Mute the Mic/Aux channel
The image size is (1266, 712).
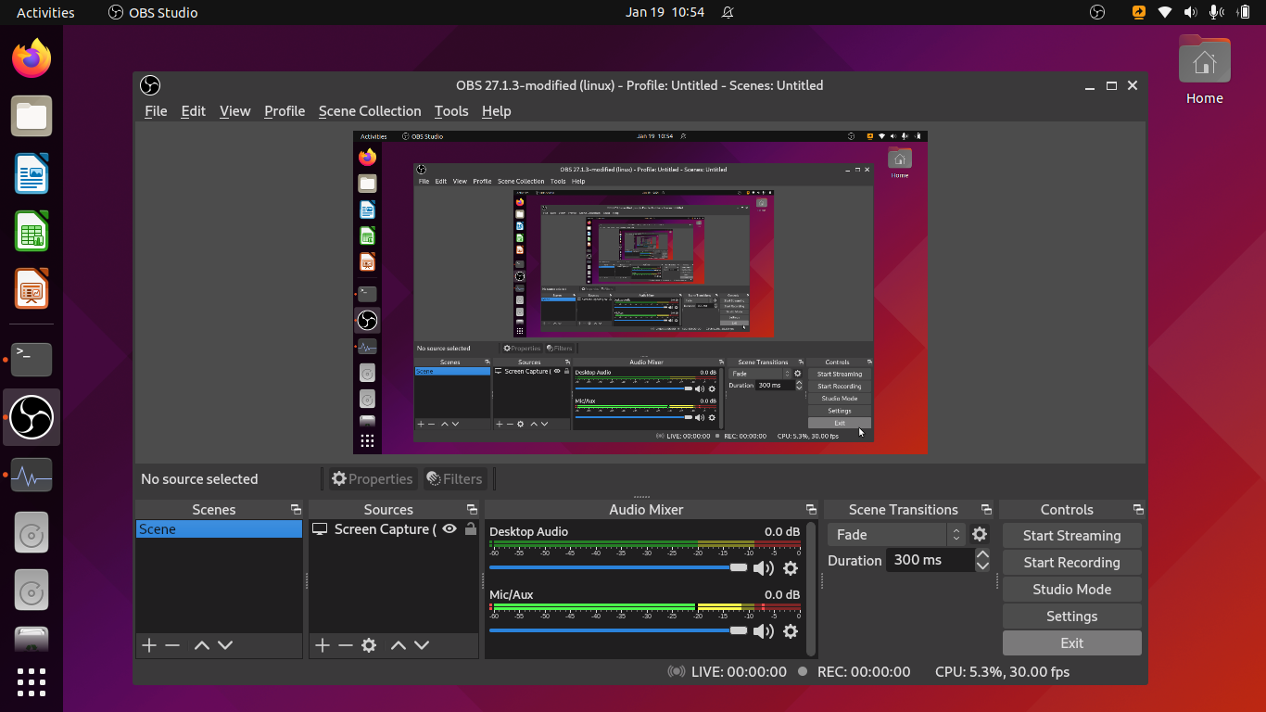click(x=763, y=631)
